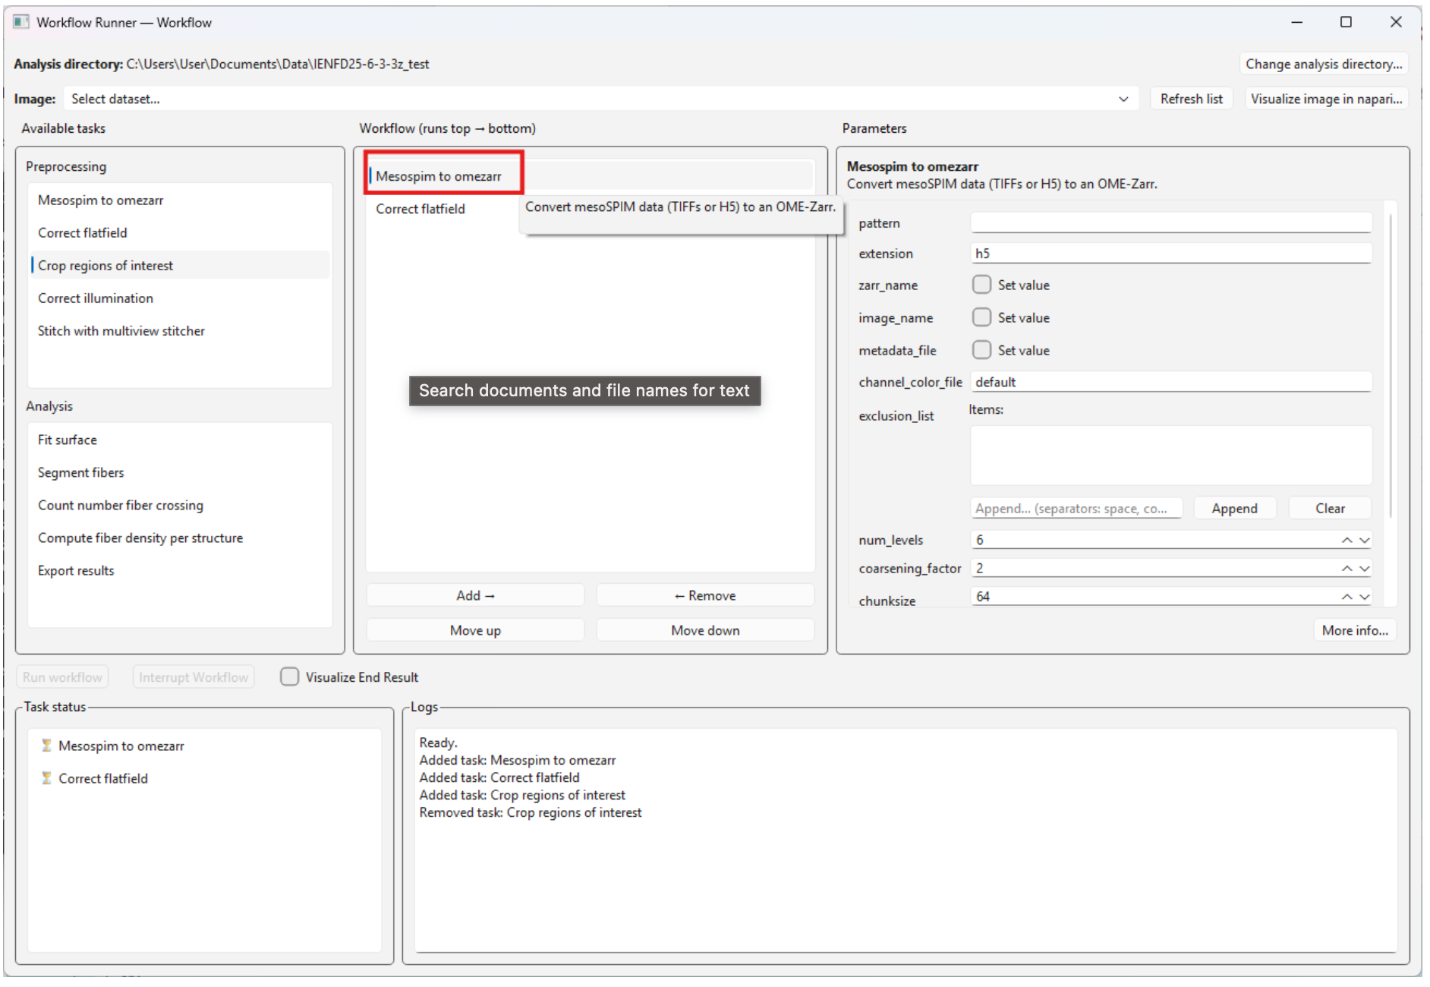Decrease chunksize with the down arrow

1364,600
